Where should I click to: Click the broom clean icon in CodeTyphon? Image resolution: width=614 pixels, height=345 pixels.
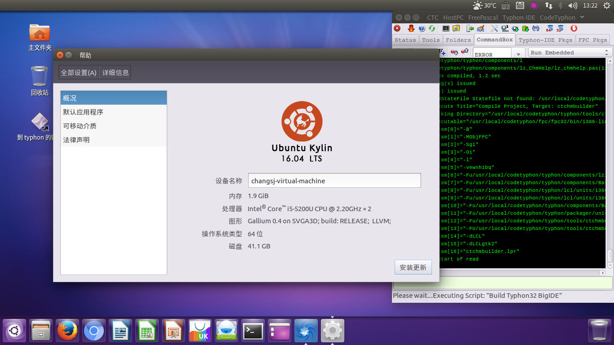point(481,28)
